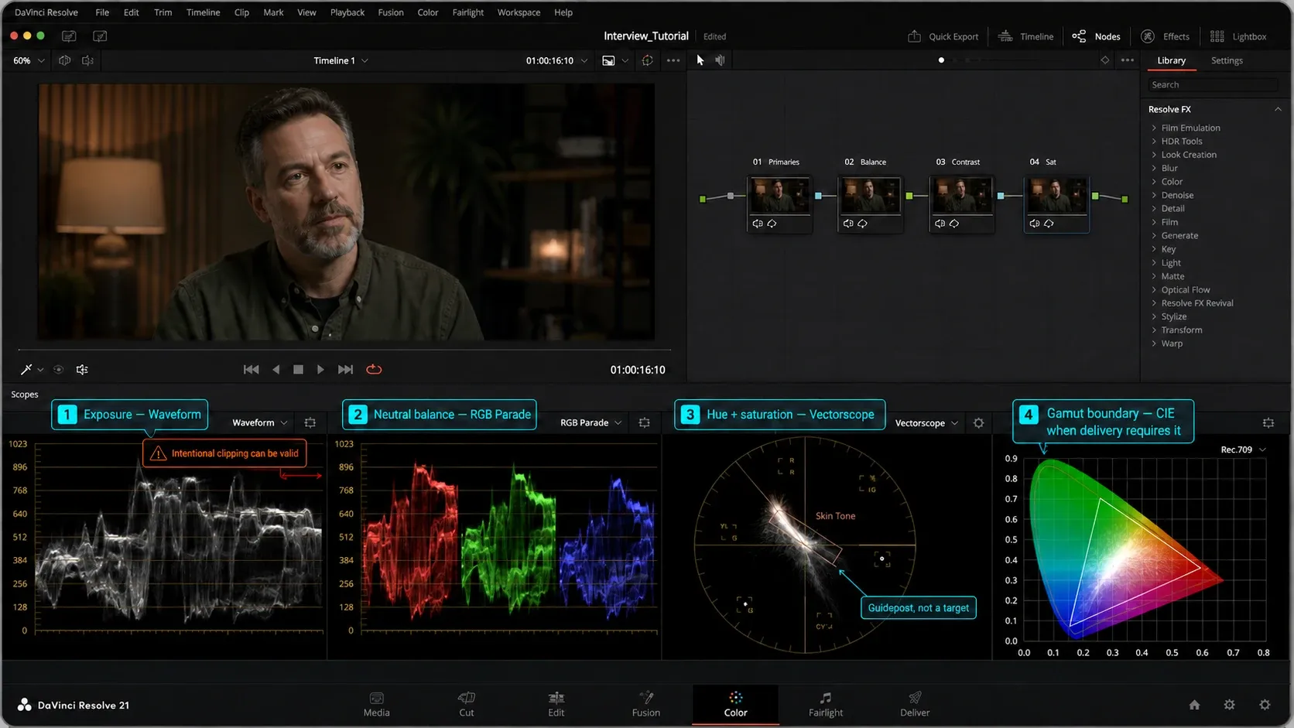Open the CIE scope settings icon
The image size is (1294, 728).
coord(1268,422)
